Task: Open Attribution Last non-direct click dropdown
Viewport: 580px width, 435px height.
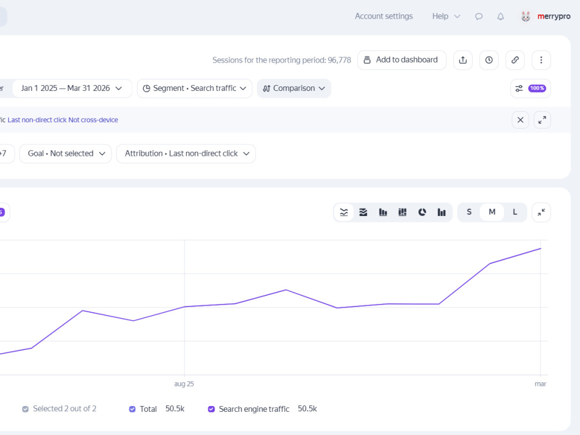Action: point(186,153)
